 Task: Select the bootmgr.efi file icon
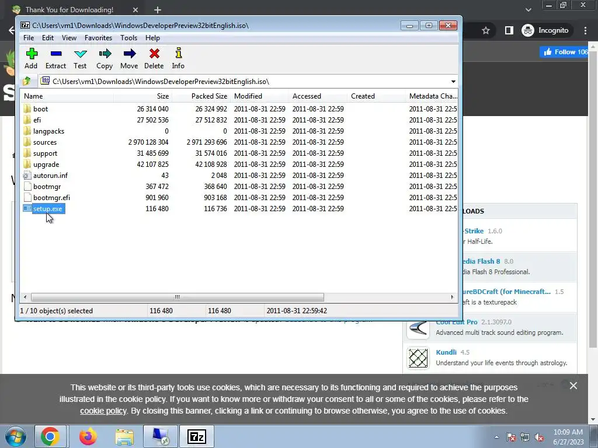[27, 197]
